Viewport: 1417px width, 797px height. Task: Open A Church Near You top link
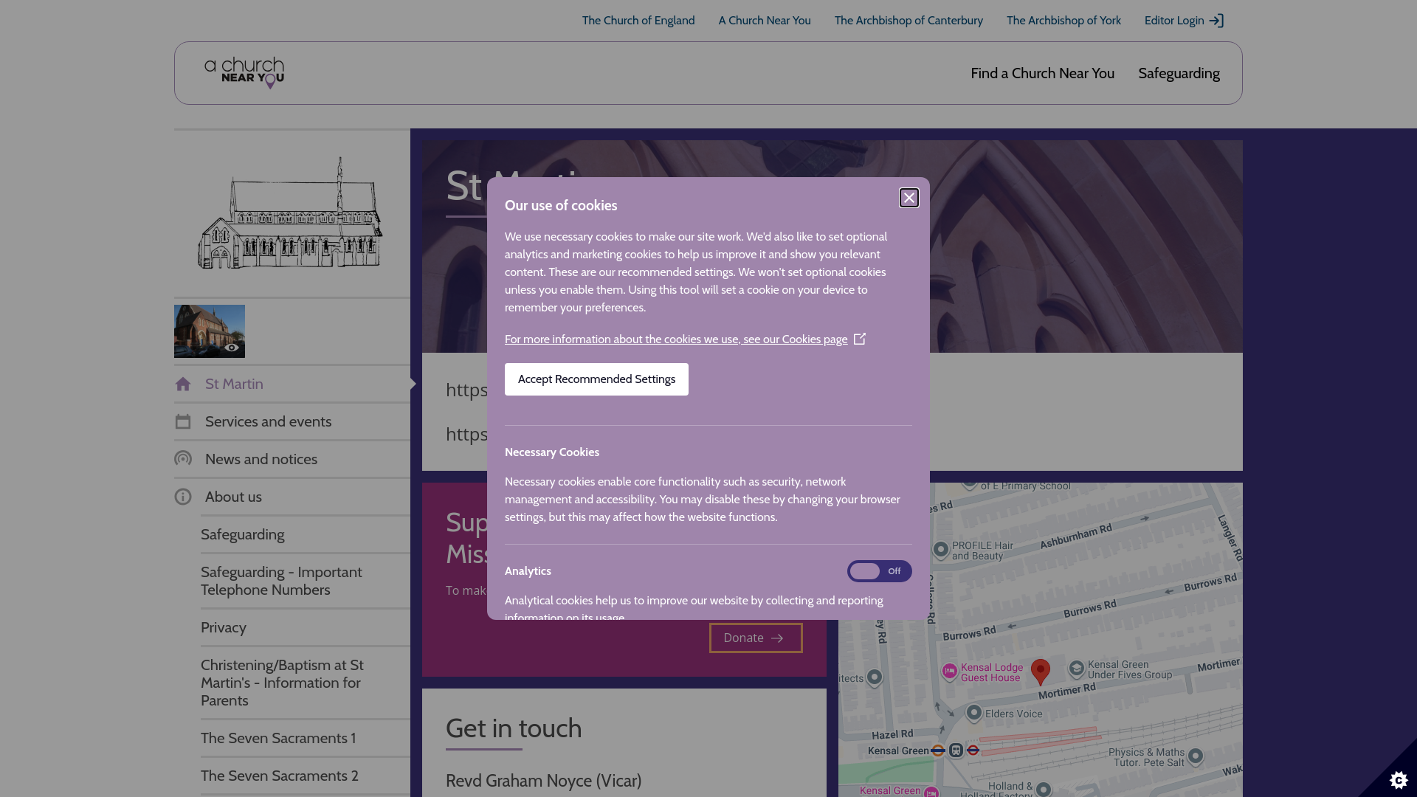[x=765, y=21]
